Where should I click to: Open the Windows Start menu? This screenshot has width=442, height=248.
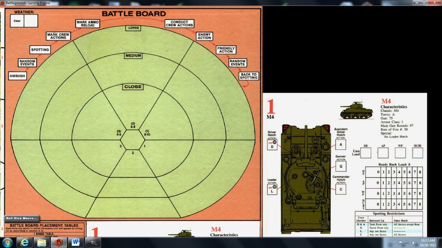pyautogui.click(x=7, y=242)
